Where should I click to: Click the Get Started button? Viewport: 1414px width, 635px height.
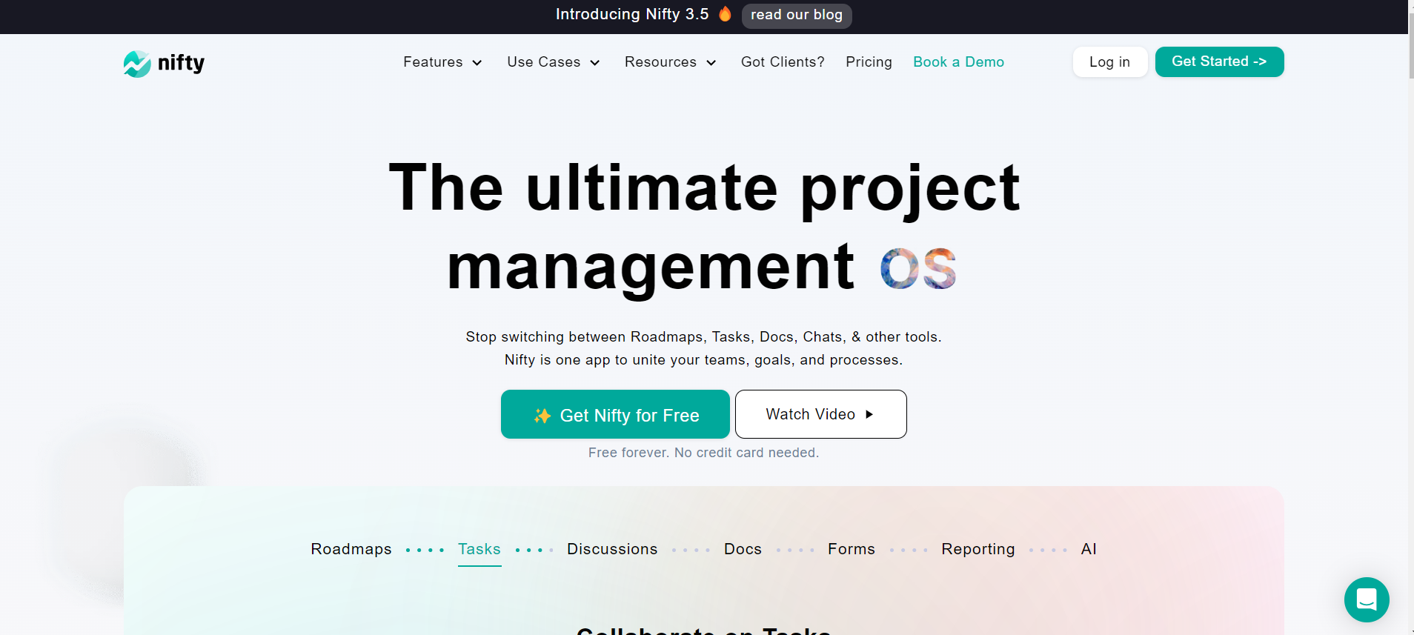pos(1219,61)
